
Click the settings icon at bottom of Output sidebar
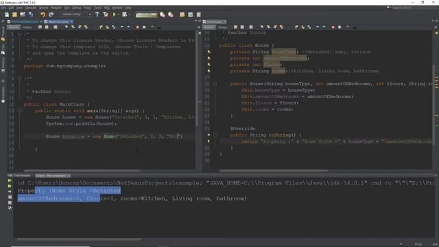click(10, 208)
